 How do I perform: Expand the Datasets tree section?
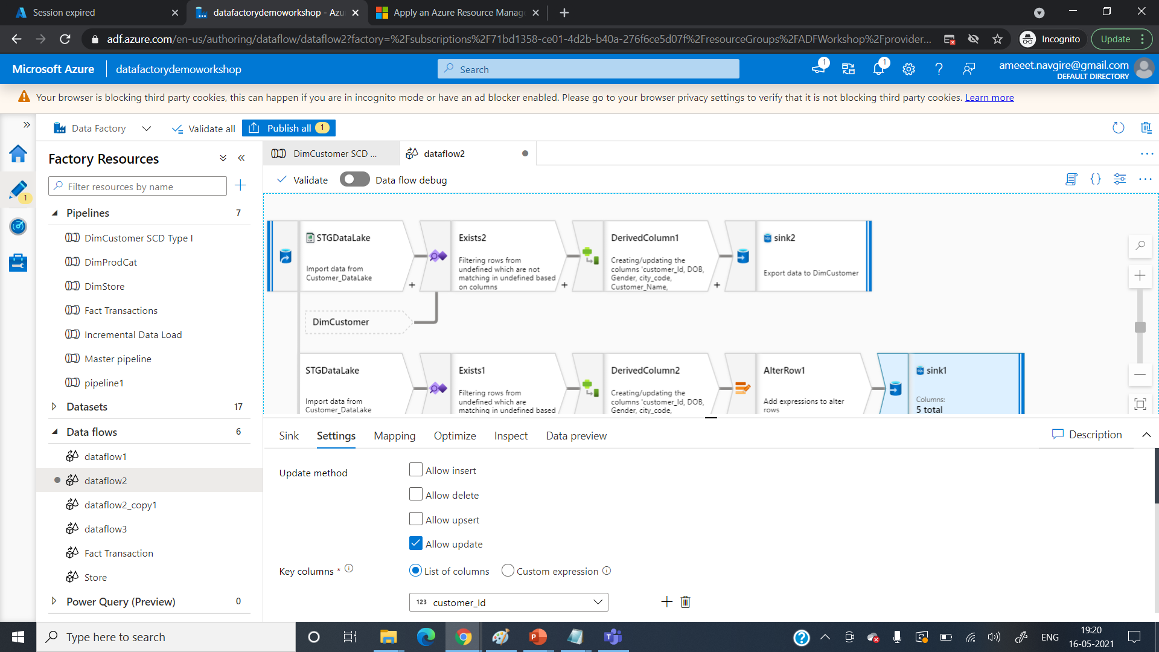(x=54, y=407)
